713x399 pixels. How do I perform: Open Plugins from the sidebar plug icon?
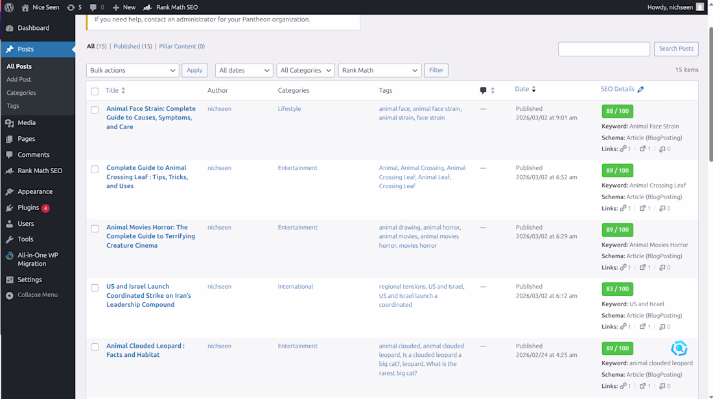pyautogui.click(x=9, y=208)
